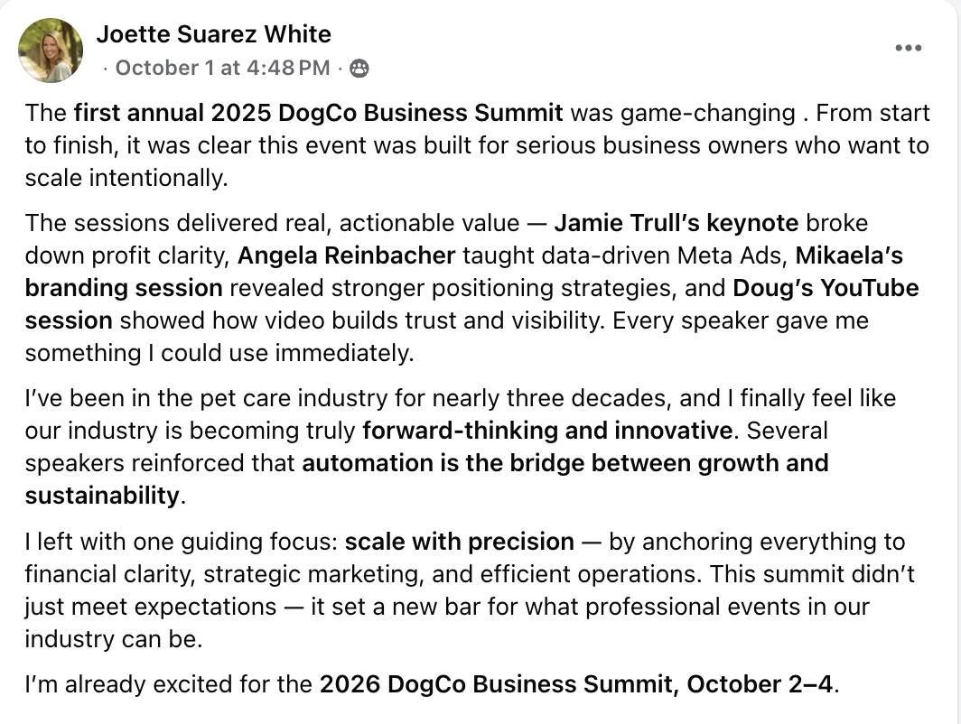Click the words 'scale intentionally' in first paragraph
The height and width of the screenshot is (724, 961).
(x=125, y=178)
